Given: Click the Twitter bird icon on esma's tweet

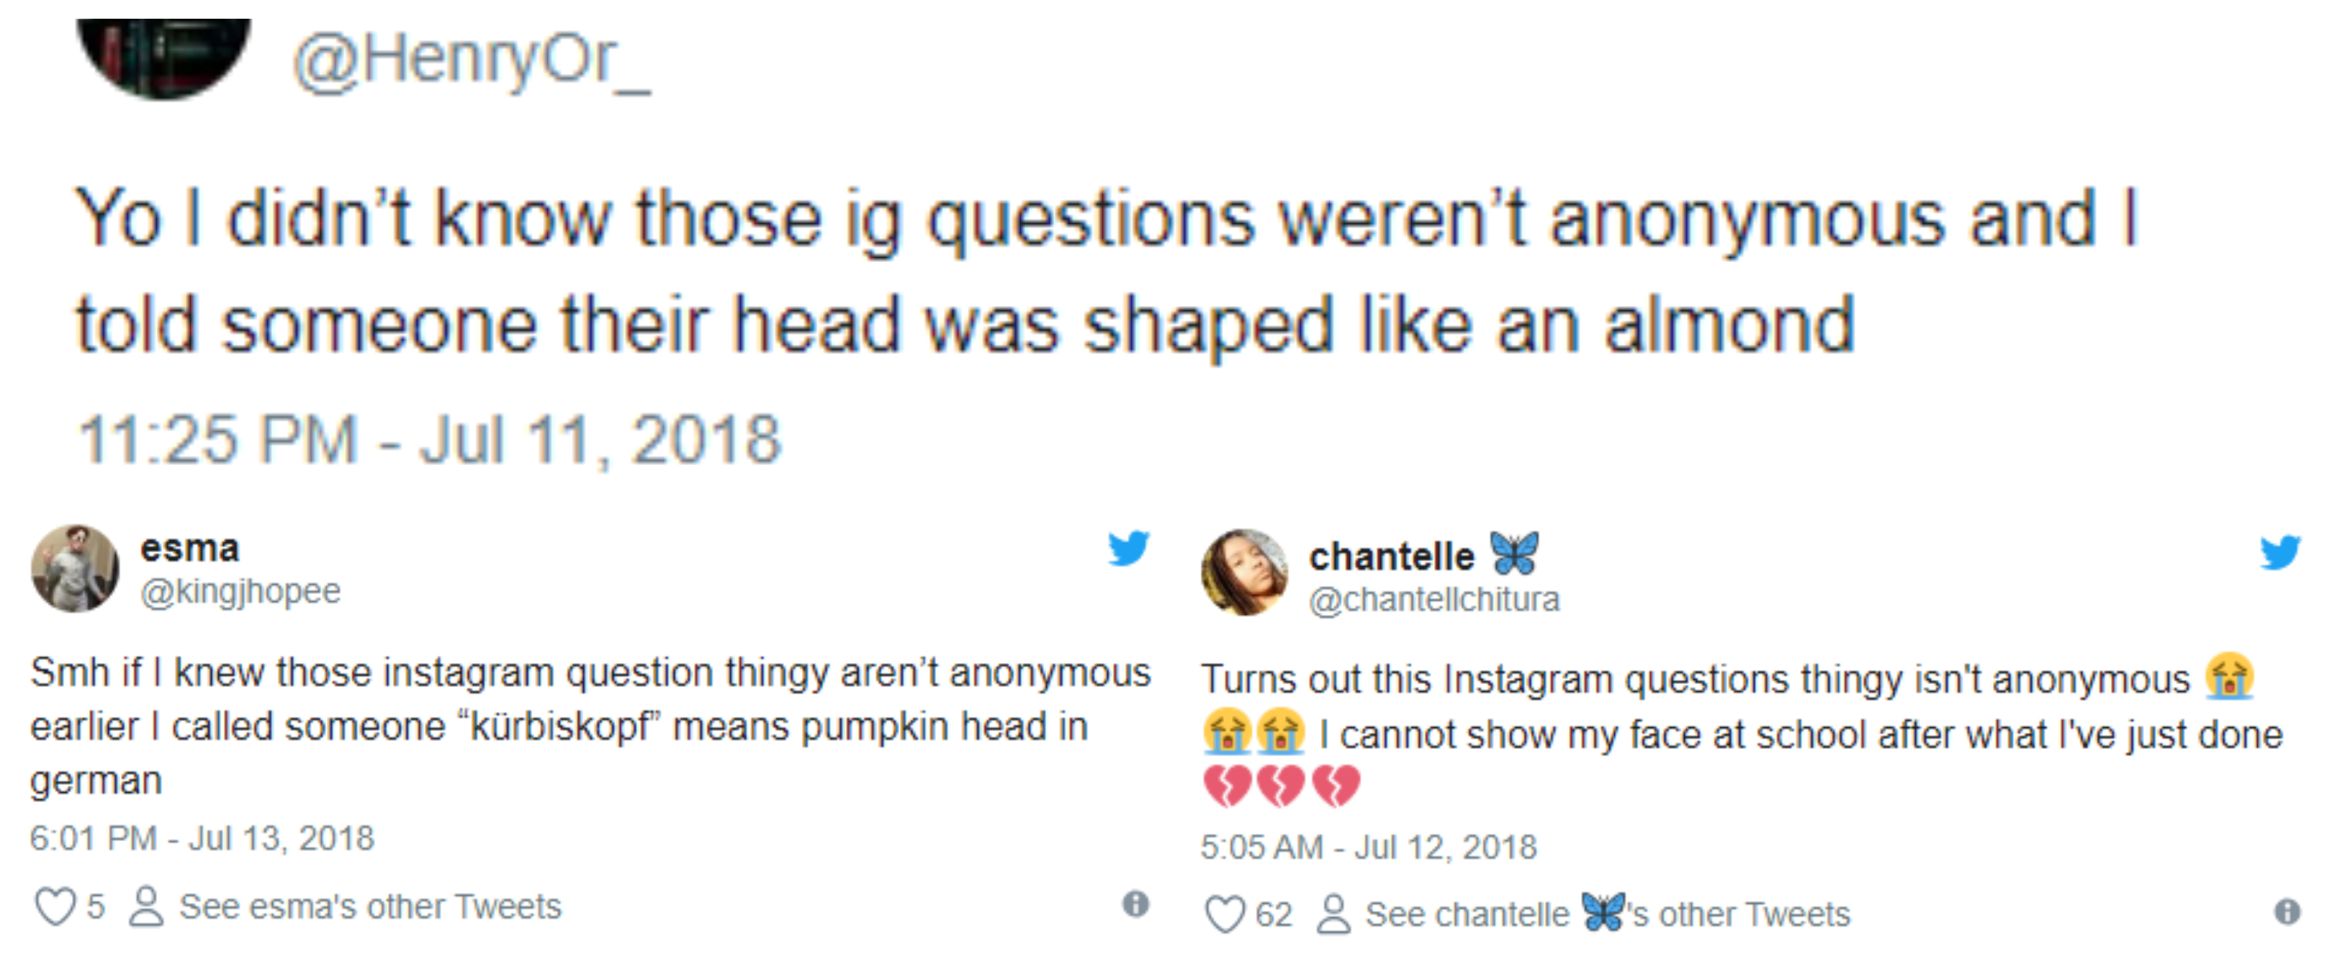Looking at the screenshot, I should click(1128, 548).
